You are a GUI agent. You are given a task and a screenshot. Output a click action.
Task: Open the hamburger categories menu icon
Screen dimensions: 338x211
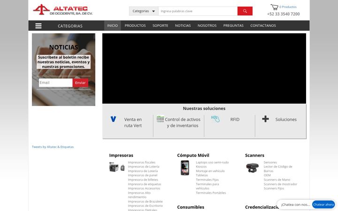(x=38, y=26)
